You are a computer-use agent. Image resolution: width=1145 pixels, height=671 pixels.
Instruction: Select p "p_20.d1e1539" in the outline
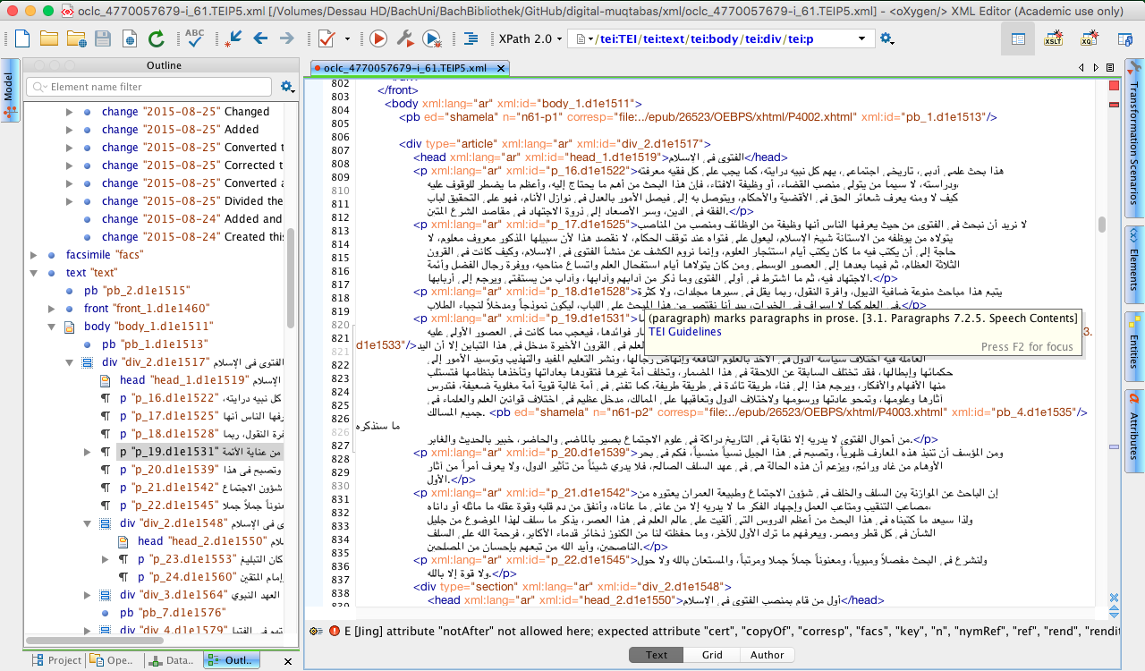(x=169, y=470)
